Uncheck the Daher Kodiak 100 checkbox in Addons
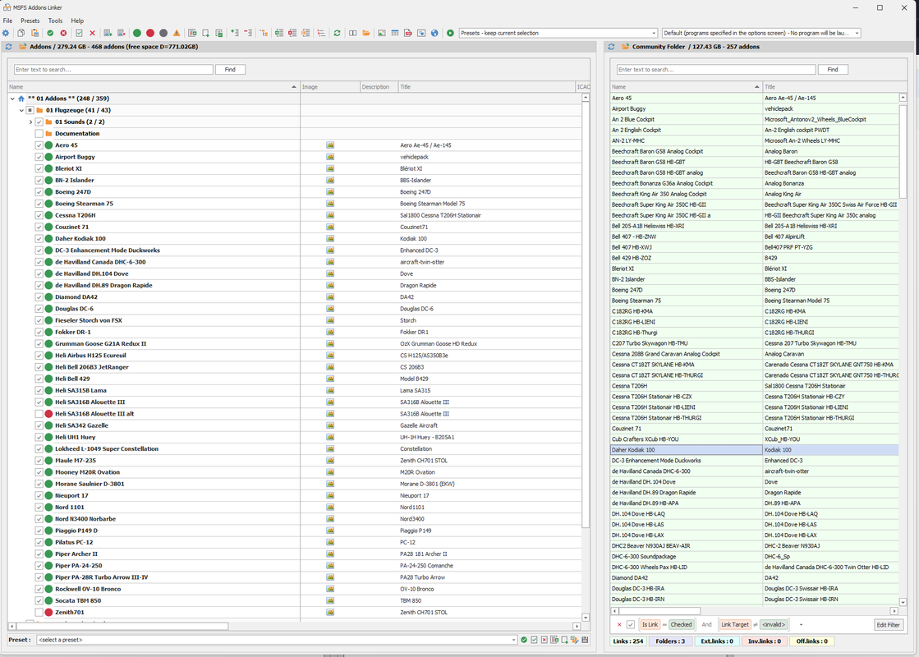This screenshot has width=919, height=657. [39, 238]
